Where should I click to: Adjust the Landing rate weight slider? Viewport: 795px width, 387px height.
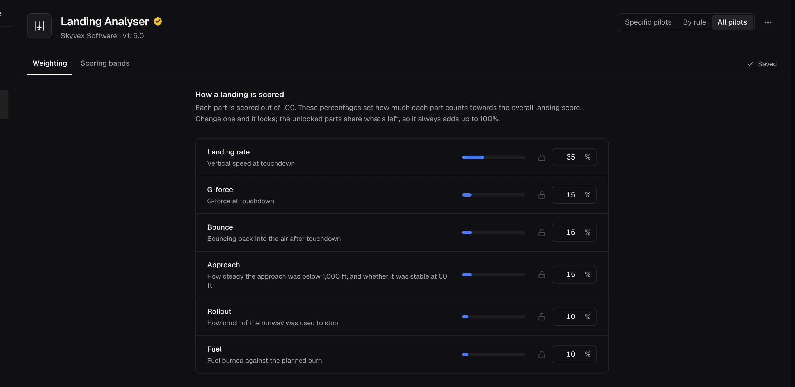(x=493, y=157)
